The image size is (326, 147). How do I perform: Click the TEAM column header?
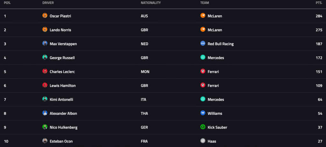coord(204,3)
